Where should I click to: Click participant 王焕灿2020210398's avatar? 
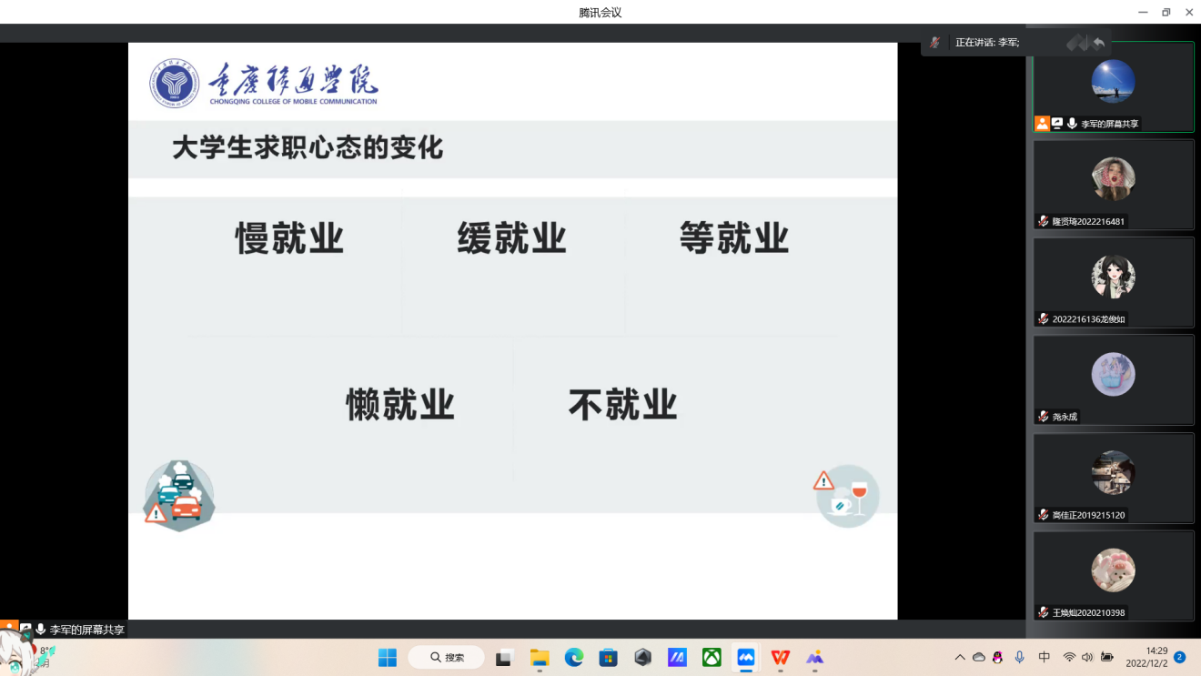[x=1113, y=570]
